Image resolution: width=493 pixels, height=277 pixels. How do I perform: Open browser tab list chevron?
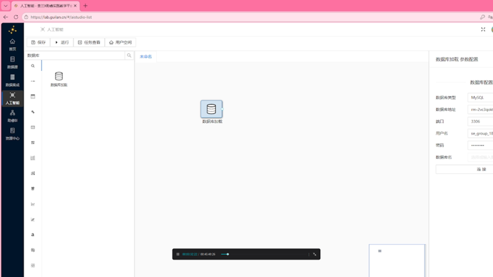5,6
